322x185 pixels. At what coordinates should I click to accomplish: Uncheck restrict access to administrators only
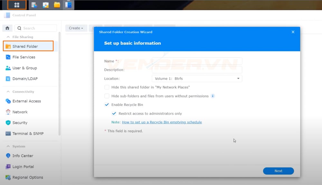pyautogui.click(x=114, y=113)
